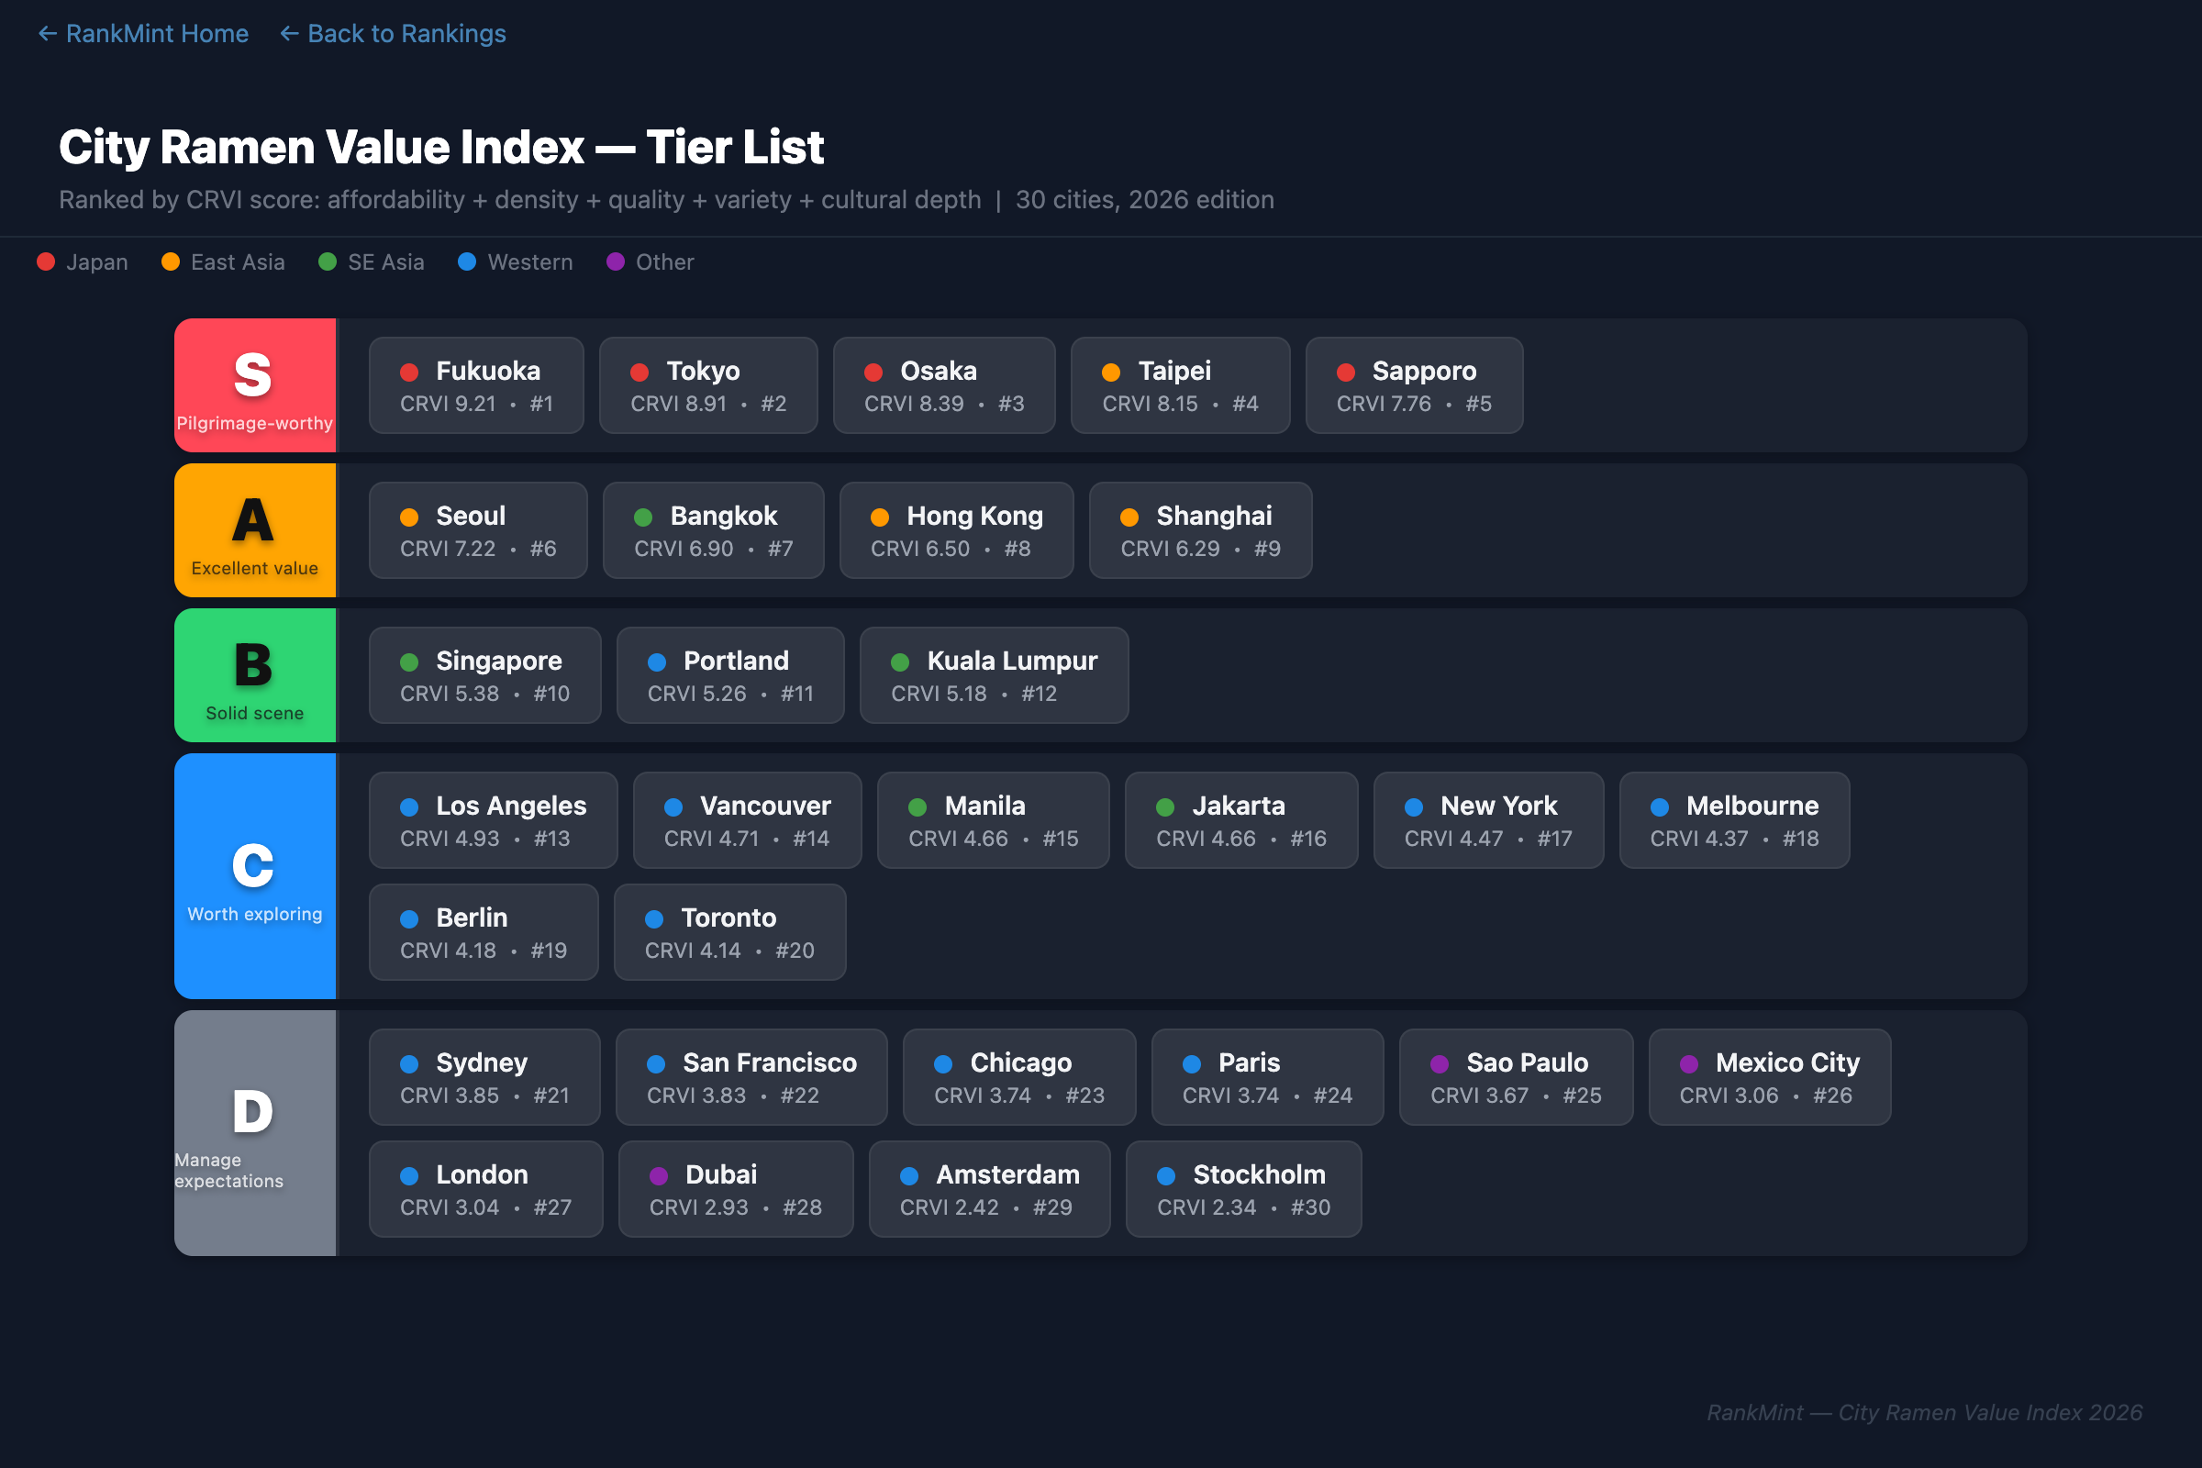Screen dimensions: 2202x1468
Task: Click the green SE Asia dot on Bangkok's card
Action: click(643, 516)
